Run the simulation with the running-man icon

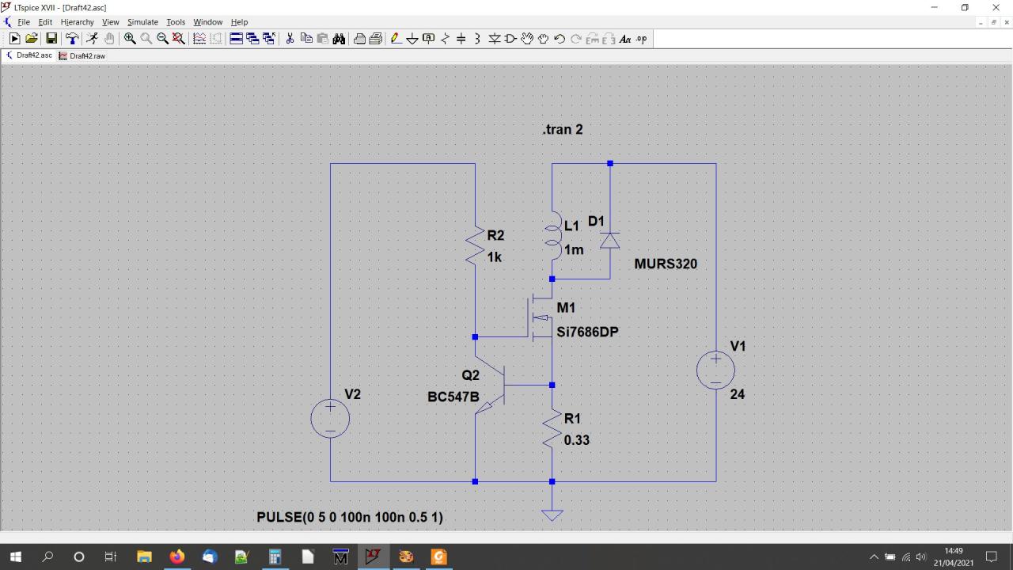tap(93, 39)
